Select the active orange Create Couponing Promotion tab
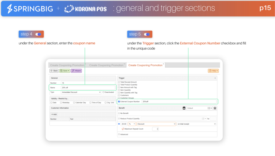This screenshot has width=275, height=156. coord(145,65)
